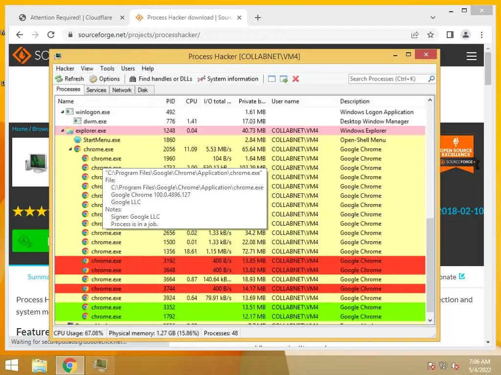Sort by the Private bytes column header
Image resolution: width=501 pixels, height=375 pixels.
pyautogui.click(x=251, y=101)
